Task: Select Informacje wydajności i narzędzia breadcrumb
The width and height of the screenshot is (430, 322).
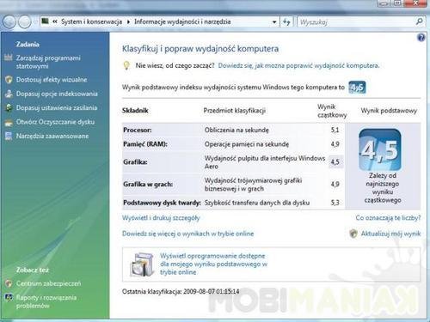Action: 182,21
